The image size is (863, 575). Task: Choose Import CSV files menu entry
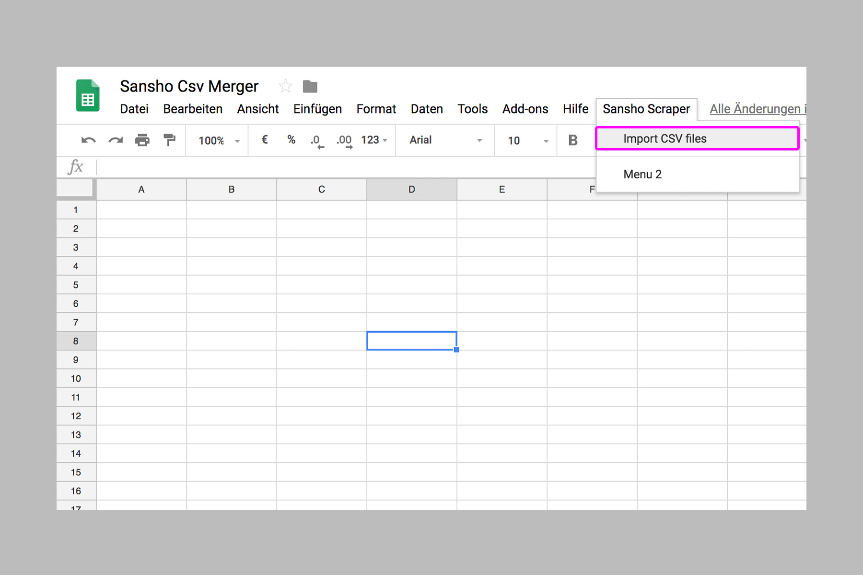point(697,138)
